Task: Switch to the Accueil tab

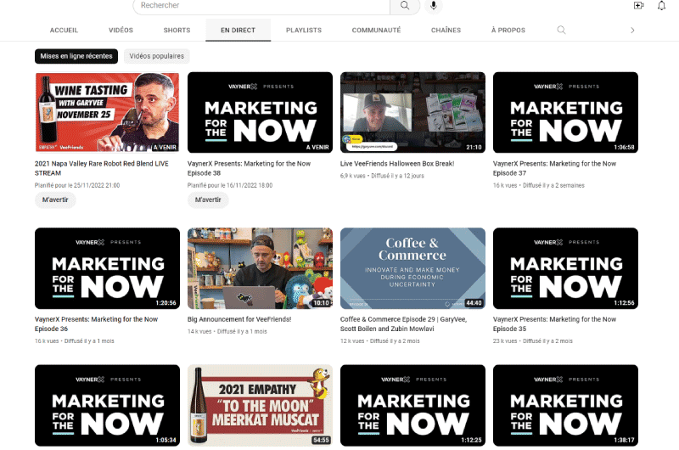Action: (x=64, y=31)
